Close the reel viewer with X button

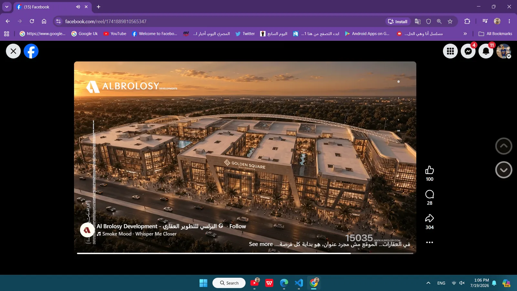[13, 51]
